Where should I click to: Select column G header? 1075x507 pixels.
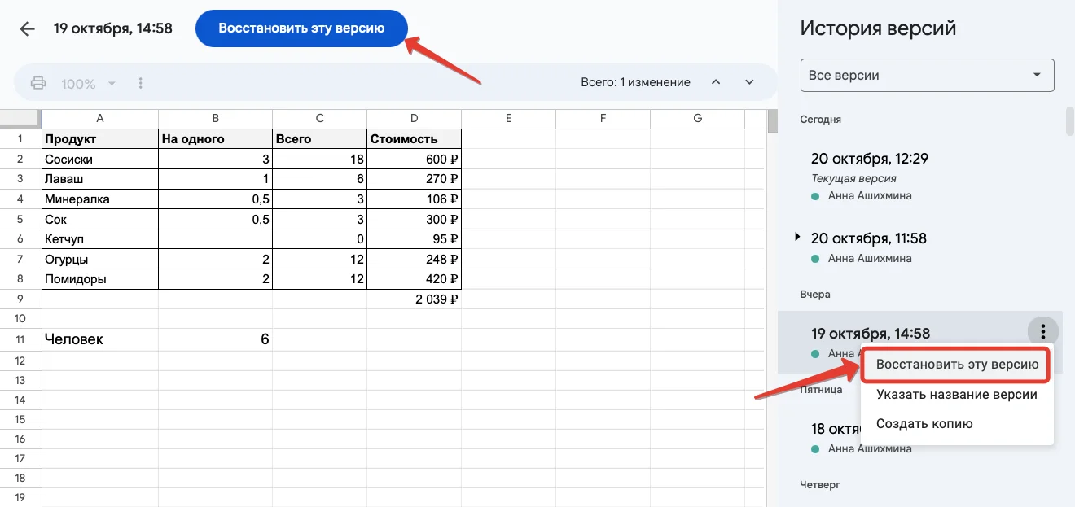click(x=697, y=118)
